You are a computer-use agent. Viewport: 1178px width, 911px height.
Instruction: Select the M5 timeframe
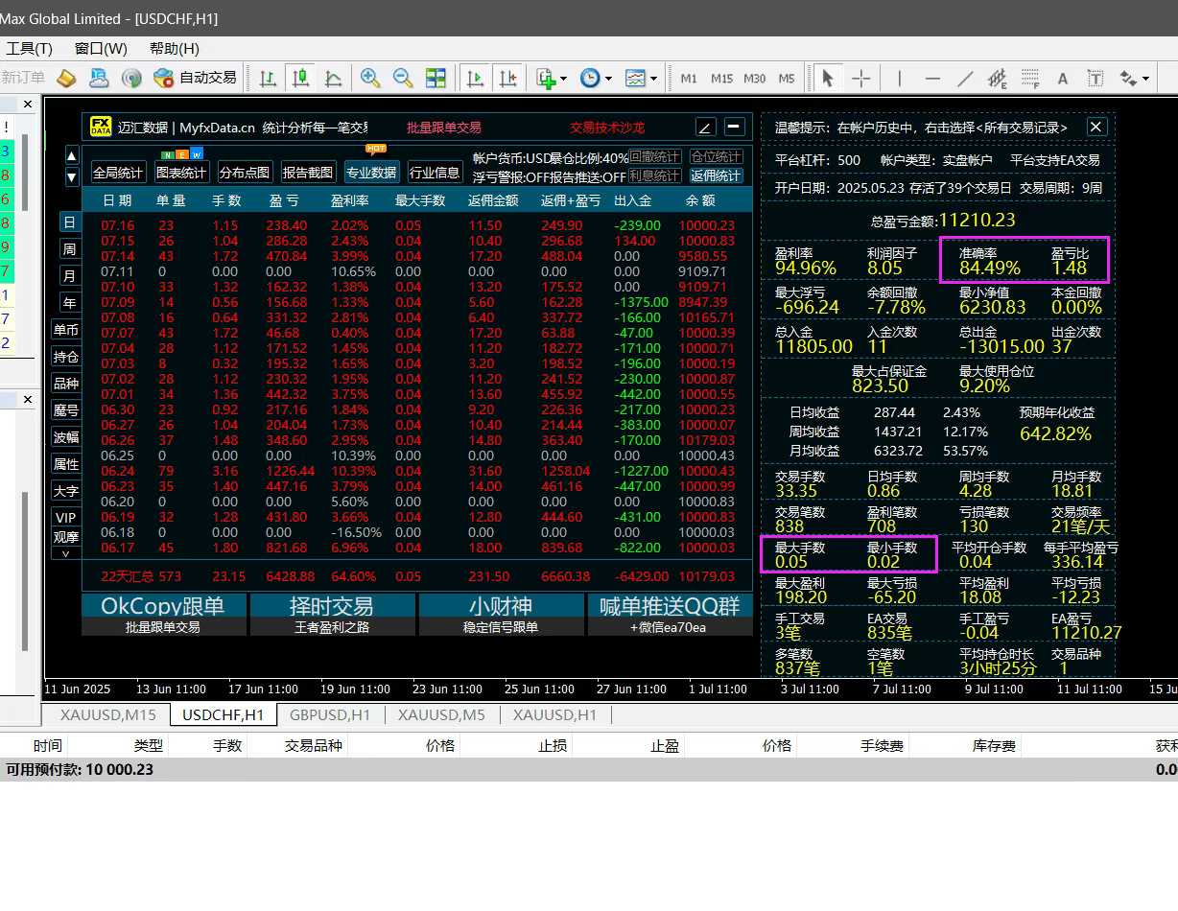pos(787,79)
